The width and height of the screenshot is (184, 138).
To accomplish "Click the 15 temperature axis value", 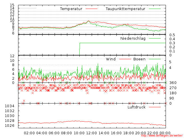I will (12, 5).
